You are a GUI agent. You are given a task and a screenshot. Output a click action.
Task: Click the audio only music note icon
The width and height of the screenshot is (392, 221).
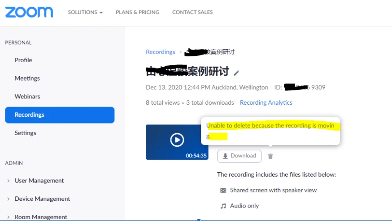pos(223,206)
